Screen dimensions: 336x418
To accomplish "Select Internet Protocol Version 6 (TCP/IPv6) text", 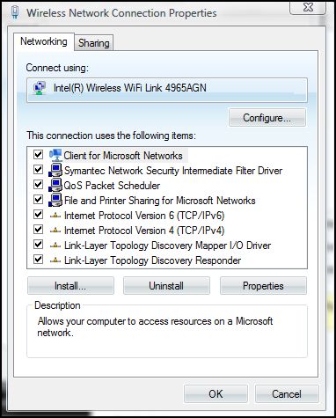I will pyautogui.click(x=144, y=216).
